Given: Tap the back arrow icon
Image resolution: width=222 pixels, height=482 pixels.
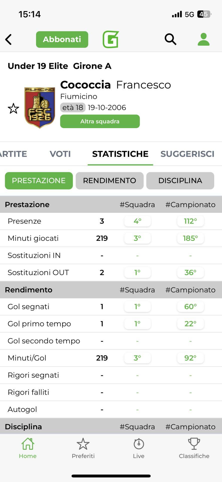Looking at the screenshot, I should tap(9, 39).
